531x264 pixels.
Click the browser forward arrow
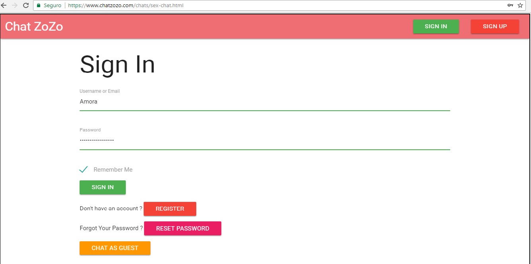[x=15, y=5]
